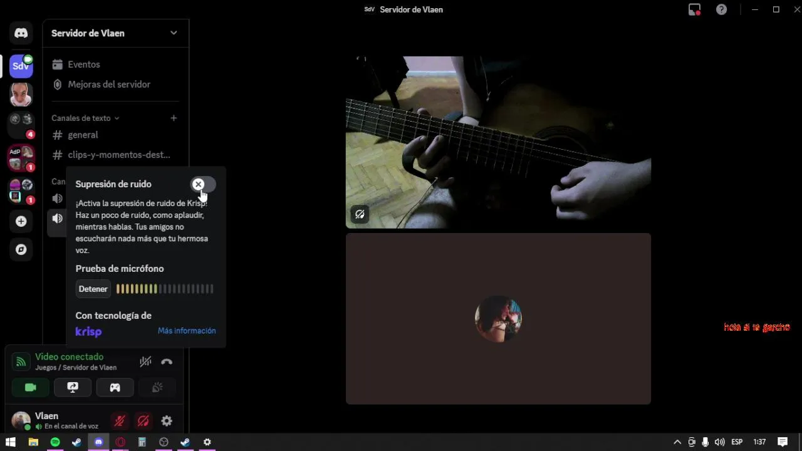This screenshot has height=451, width=802.
Task: Open Windows notification center
Action: click(783, 442)
